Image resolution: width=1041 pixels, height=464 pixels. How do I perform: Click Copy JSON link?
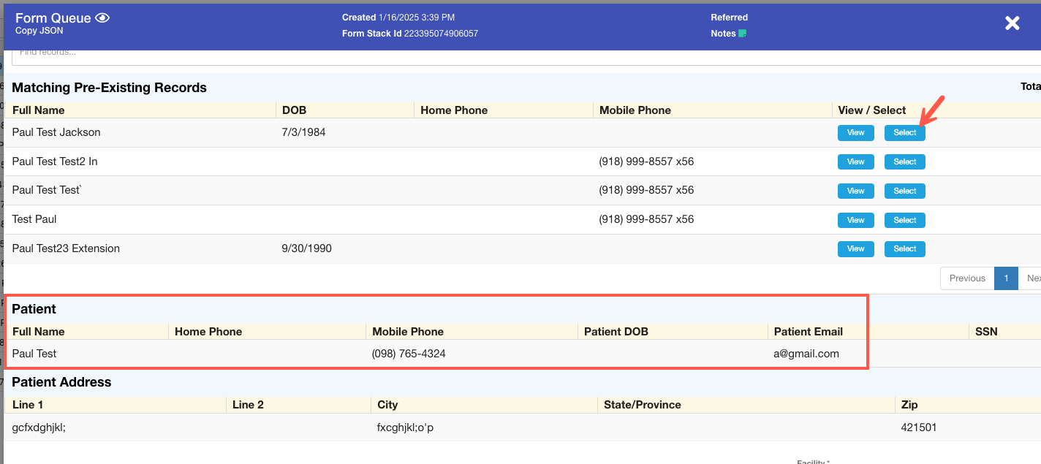[x=39, y=31]
